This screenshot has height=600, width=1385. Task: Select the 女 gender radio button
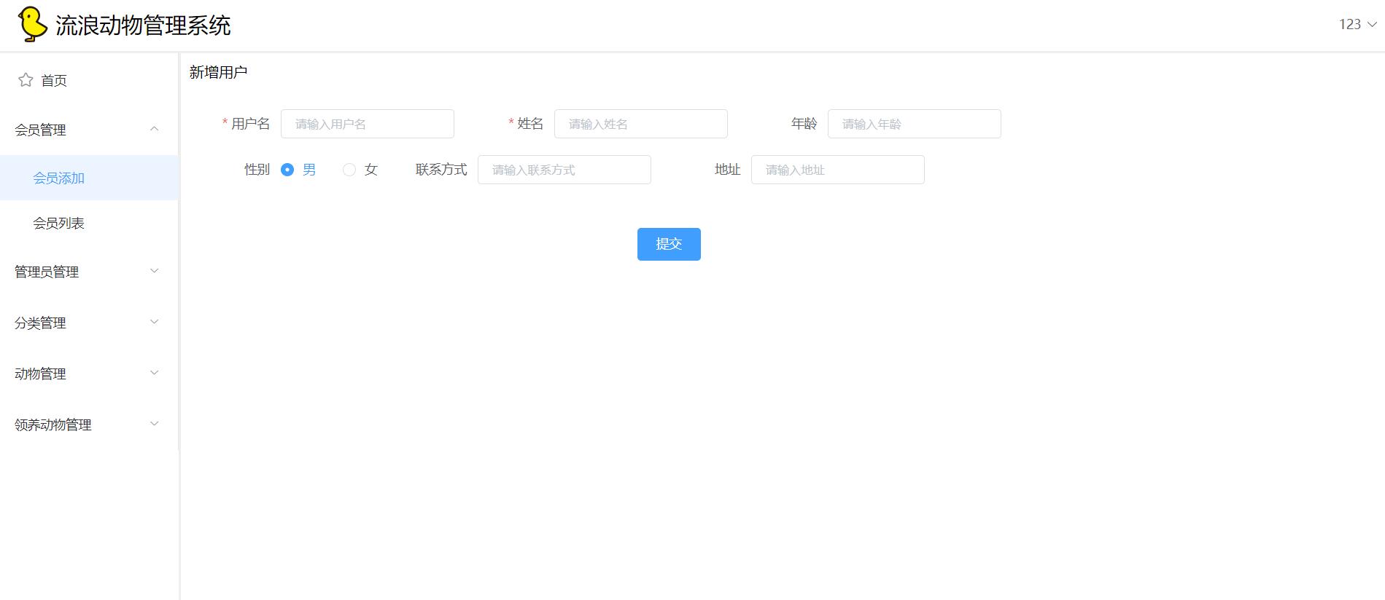pyautogui.click(x=349, y=170)
